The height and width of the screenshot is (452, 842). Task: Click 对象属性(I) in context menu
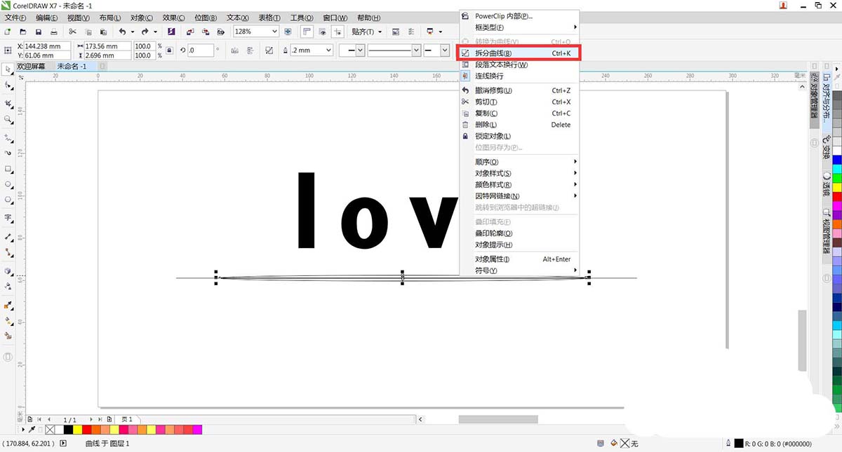pos(492,259)
